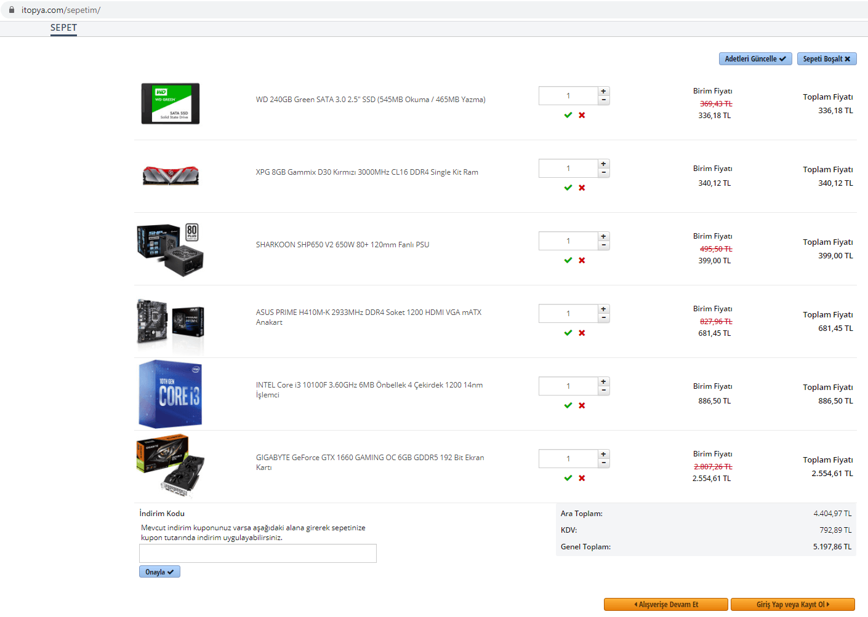
Task: Increase XPG RAM quantity with plus
Action: [604, 164]
